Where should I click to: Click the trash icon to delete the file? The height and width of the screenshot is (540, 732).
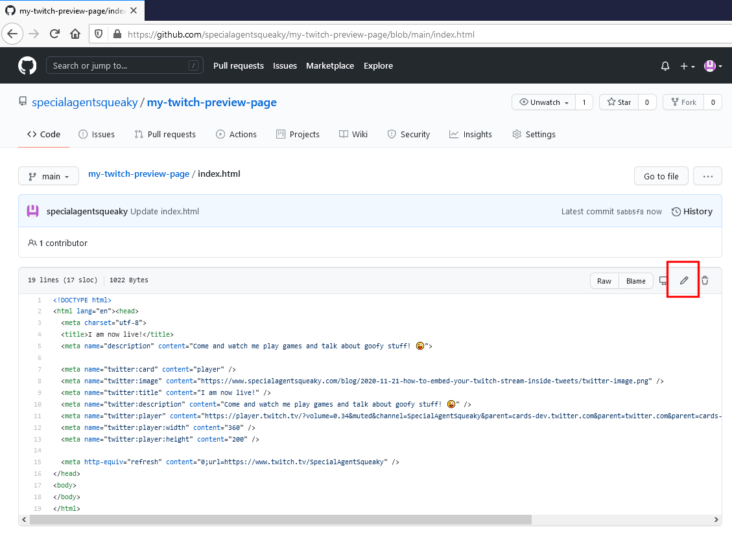tap(705, 280)
